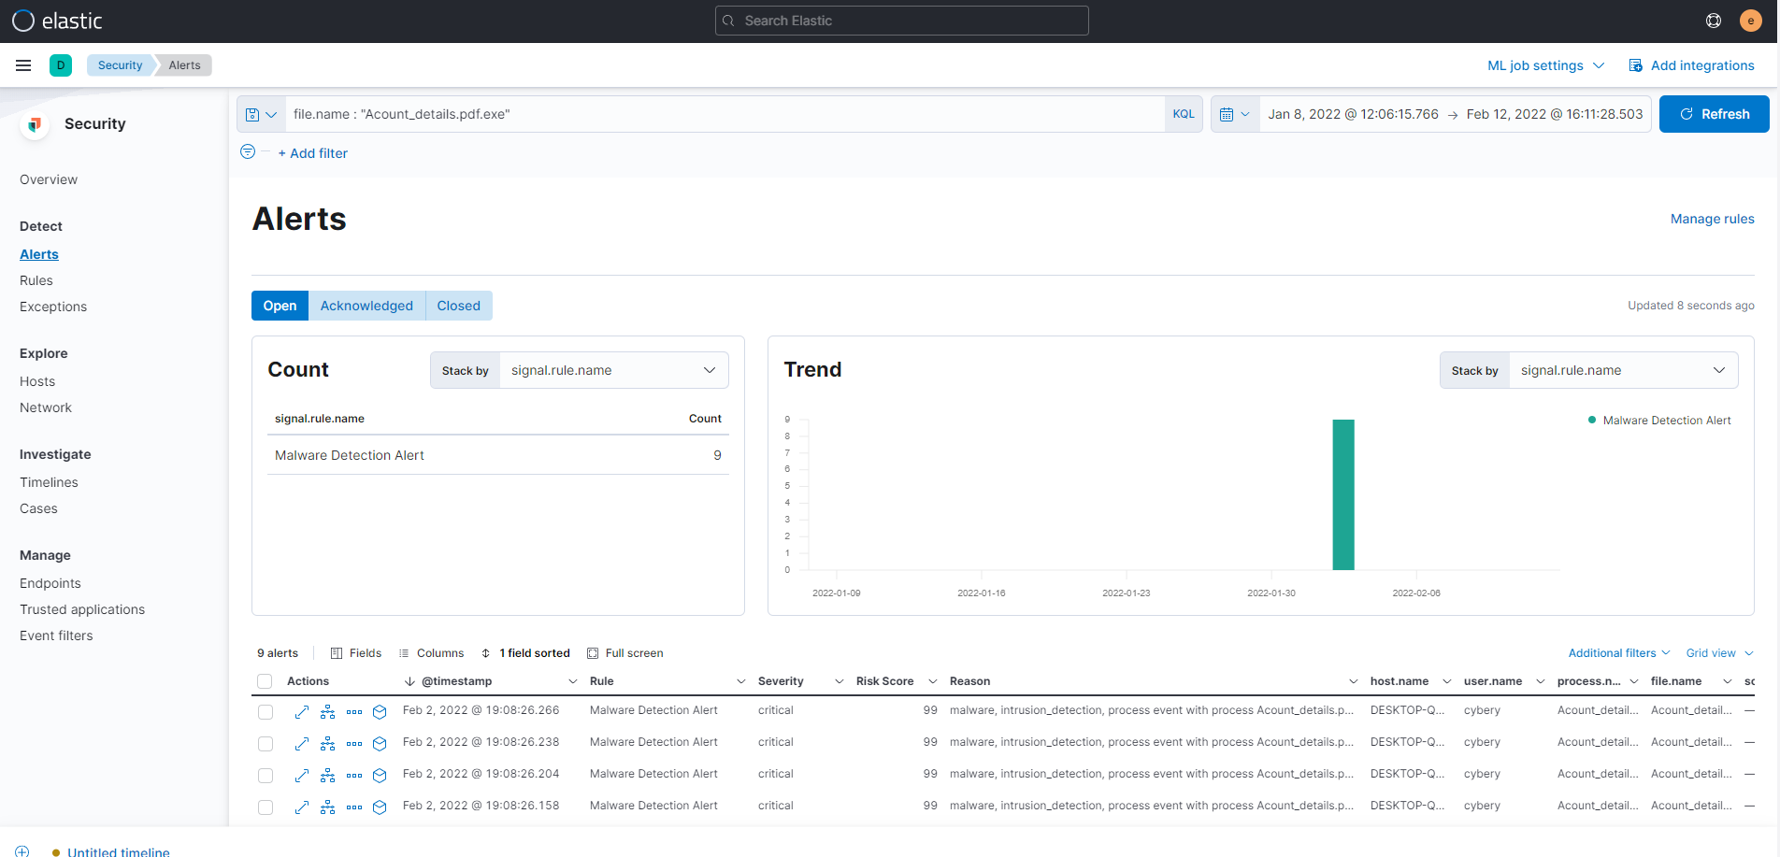Expand details of first alert row

(x=301, y=711)
